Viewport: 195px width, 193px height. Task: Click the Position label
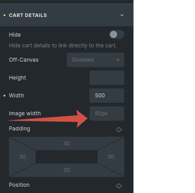[19, 185]
